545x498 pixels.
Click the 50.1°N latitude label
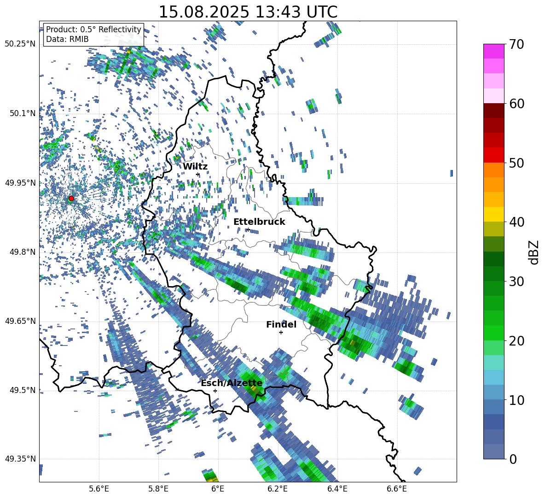[23, 113]
